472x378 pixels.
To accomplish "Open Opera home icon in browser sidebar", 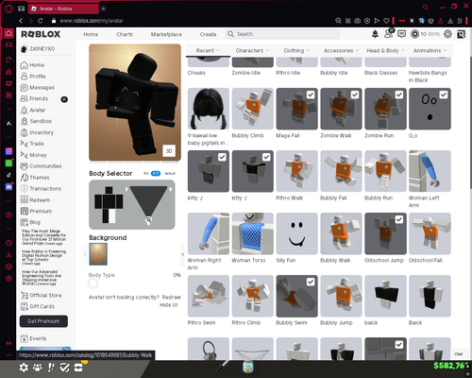I will (x=8, y=33).
